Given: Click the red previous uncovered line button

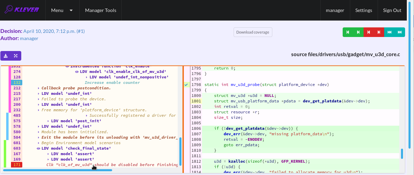Looking at the screenshot, I should click(369, 32).
